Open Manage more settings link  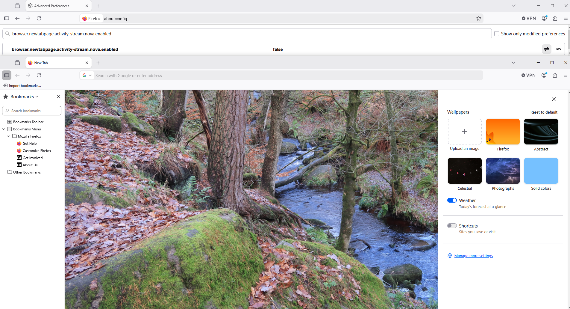[473, 256]
